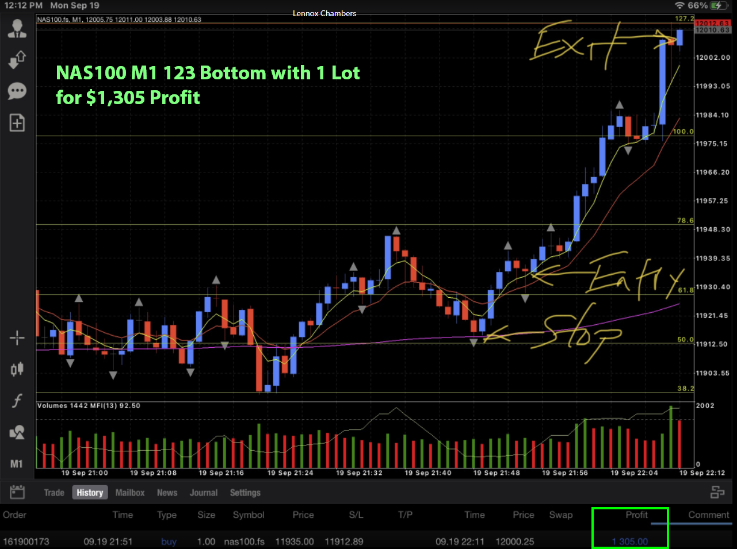The height and width of the screenshot is (549, 737).
Task: Add a new chart with plus icon
Action: point(17,122)
